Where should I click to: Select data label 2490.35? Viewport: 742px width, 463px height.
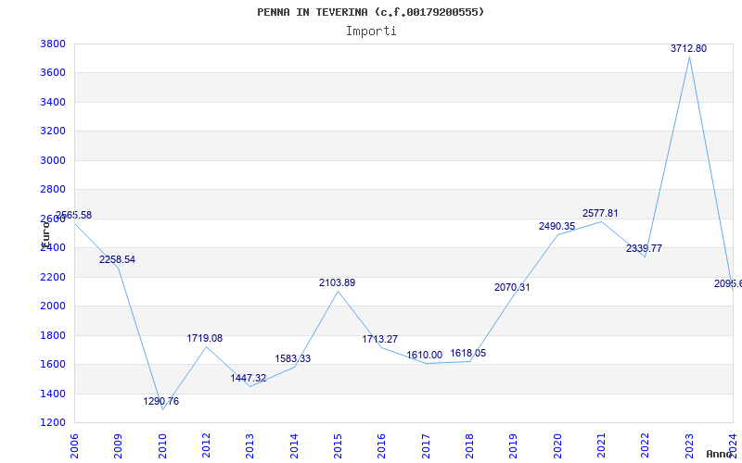(557, 226)
